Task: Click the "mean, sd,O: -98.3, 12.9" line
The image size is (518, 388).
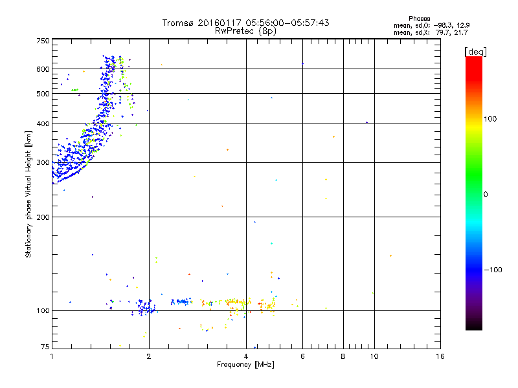Action: tap(431, 25)
